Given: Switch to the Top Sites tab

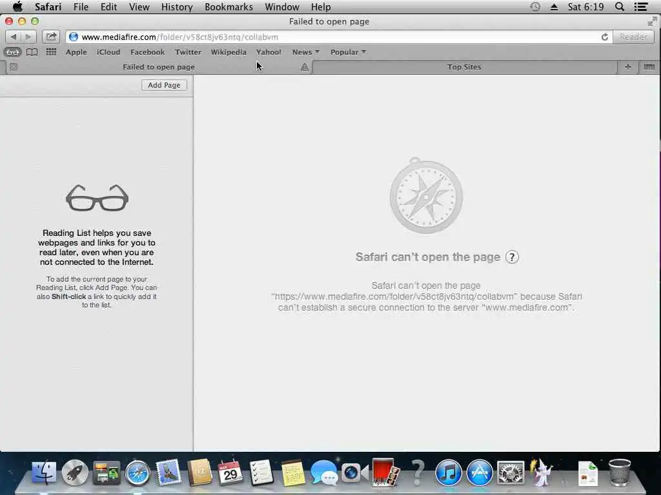Looking at the screenshot, I should click(464, 67).
